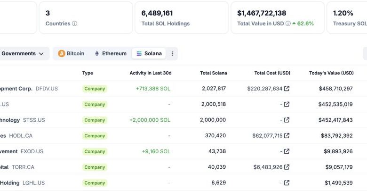The height and width of the screenshot is (194, 367).
Task: Open external link for $220,287,634 cost
Action: tap(287, 89)
